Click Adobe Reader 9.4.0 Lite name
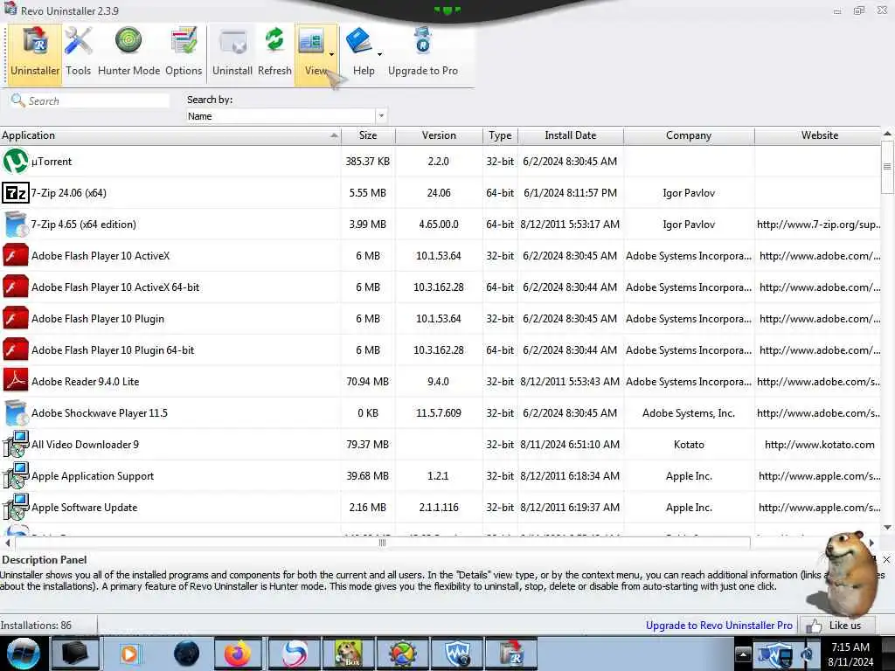Viewport: 895px width, 671px height. [85, 382]
